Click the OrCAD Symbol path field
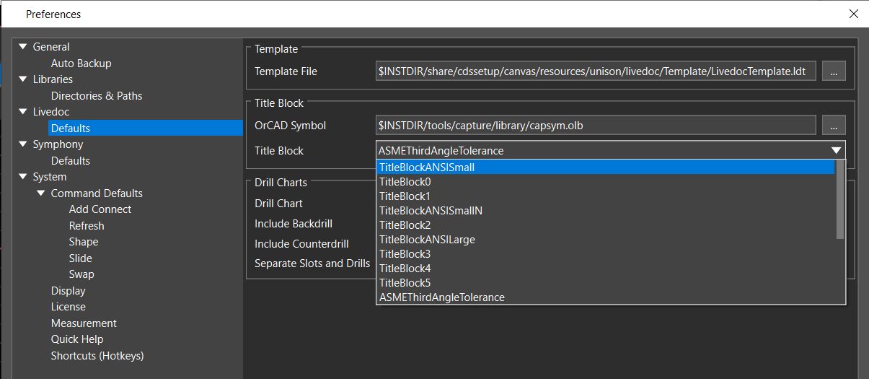The height and width of the screenshot is (379, 869). [x=596, y=126]
